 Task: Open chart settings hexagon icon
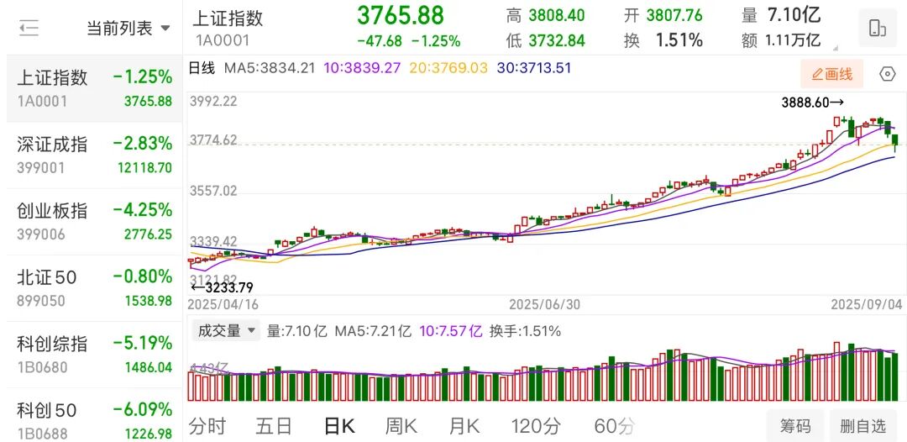888,74
